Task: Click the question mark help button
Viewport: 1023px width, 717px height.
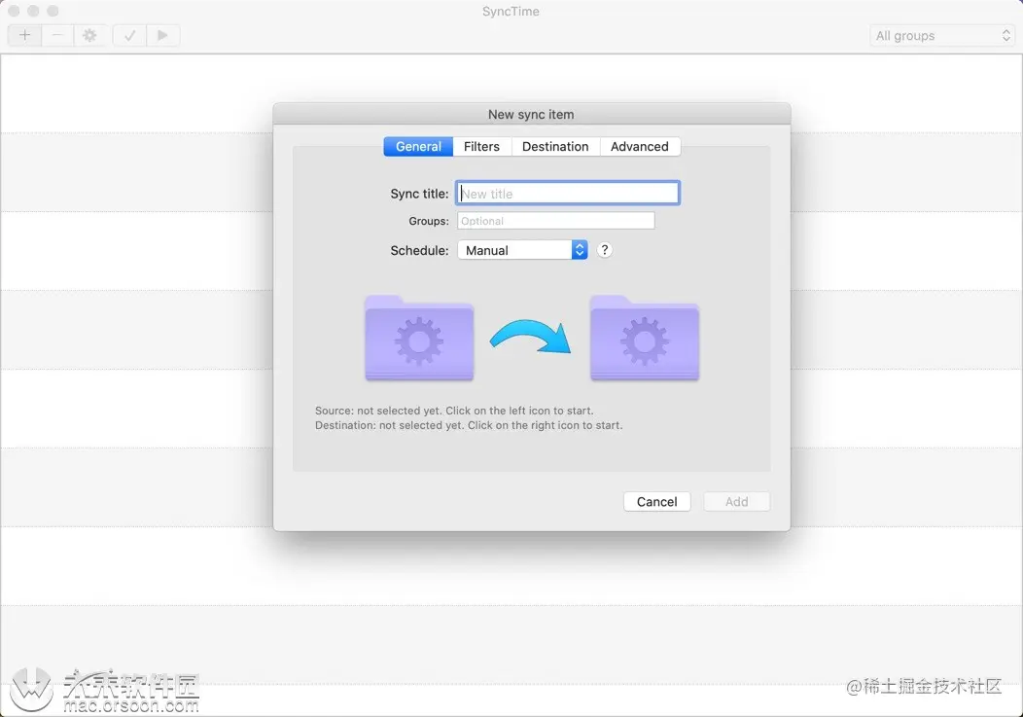Action: click(605, 250)
